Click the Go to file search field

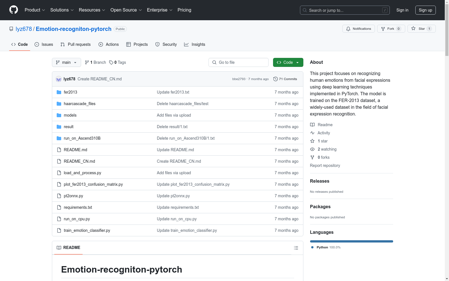click(239, 62)
